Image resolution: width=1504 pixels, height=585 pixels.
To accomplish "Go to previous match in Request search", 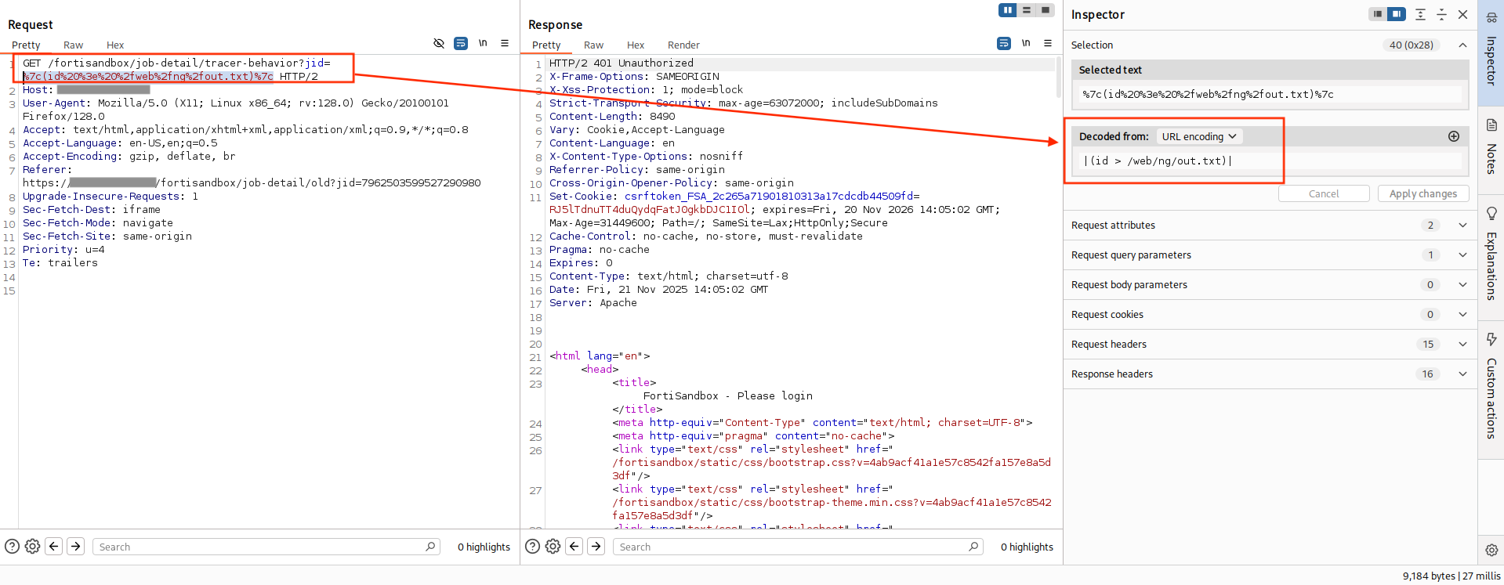I will point(54,547).
